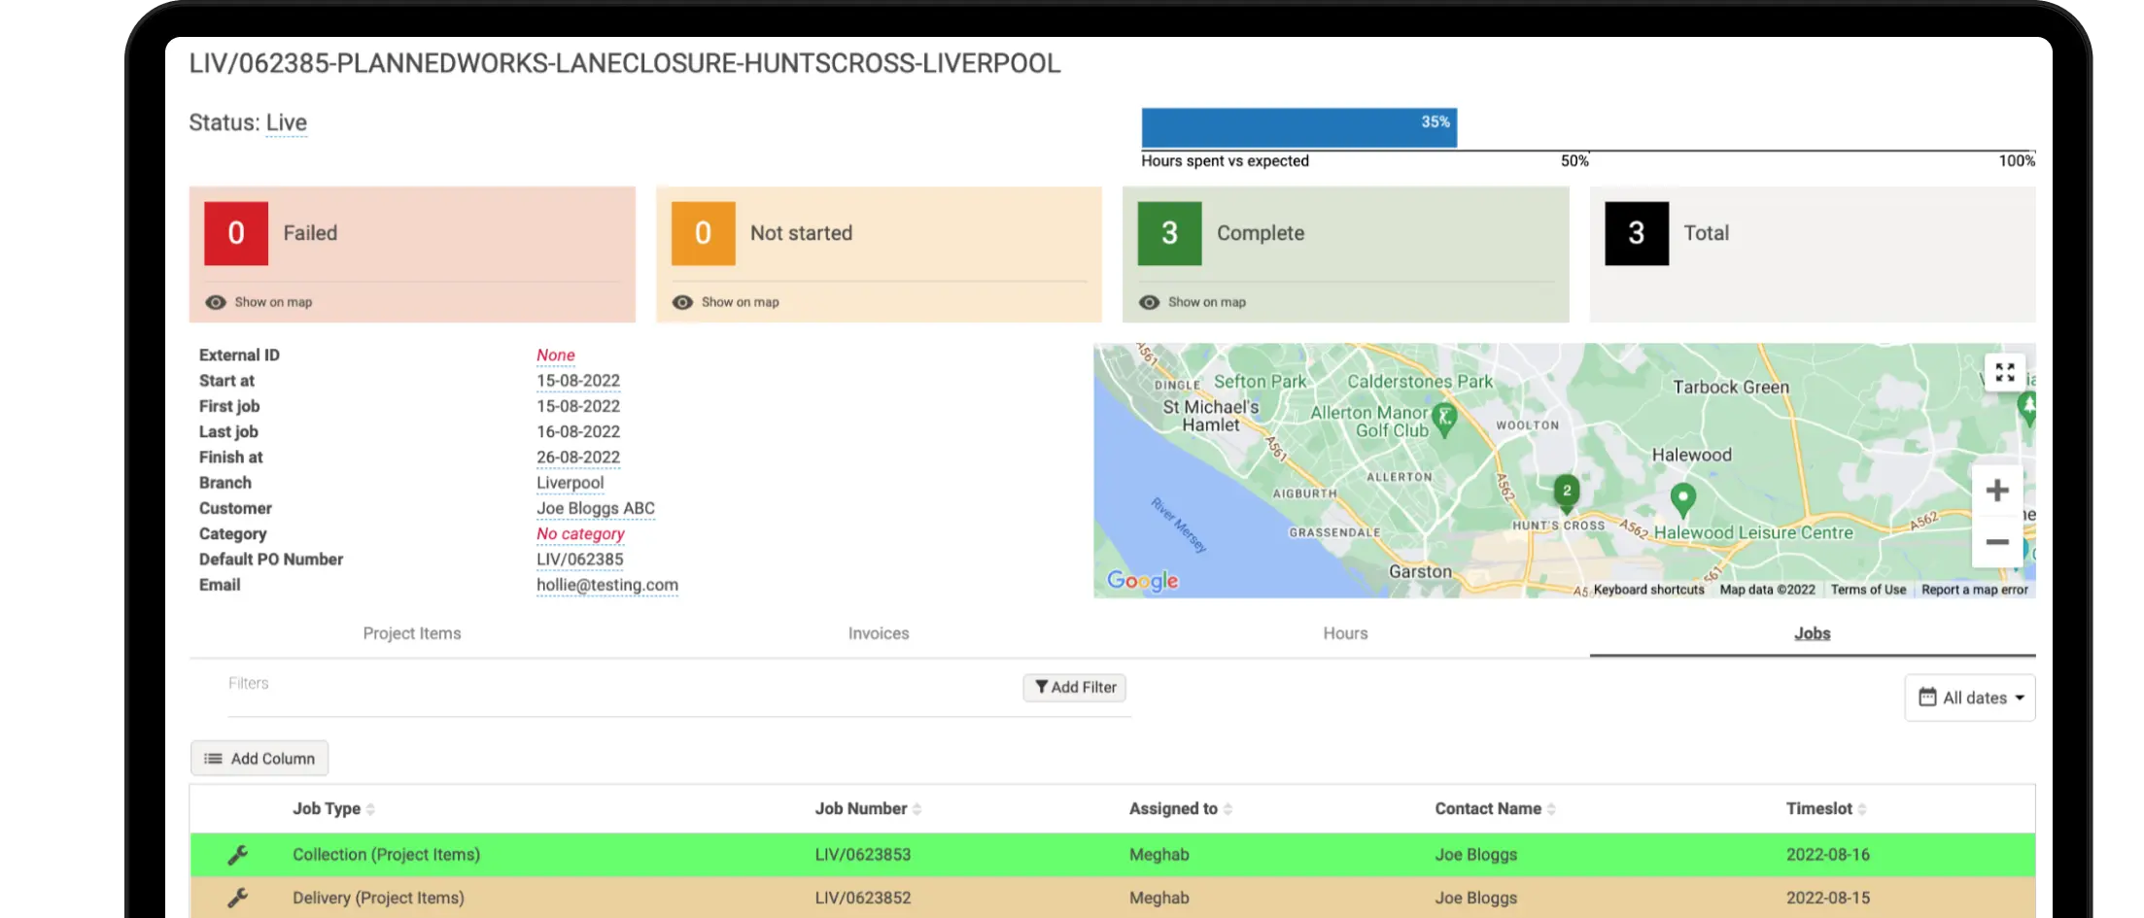Edit the hollie@testing.com email field
The image size is (2144, 918).
(607, 585)
